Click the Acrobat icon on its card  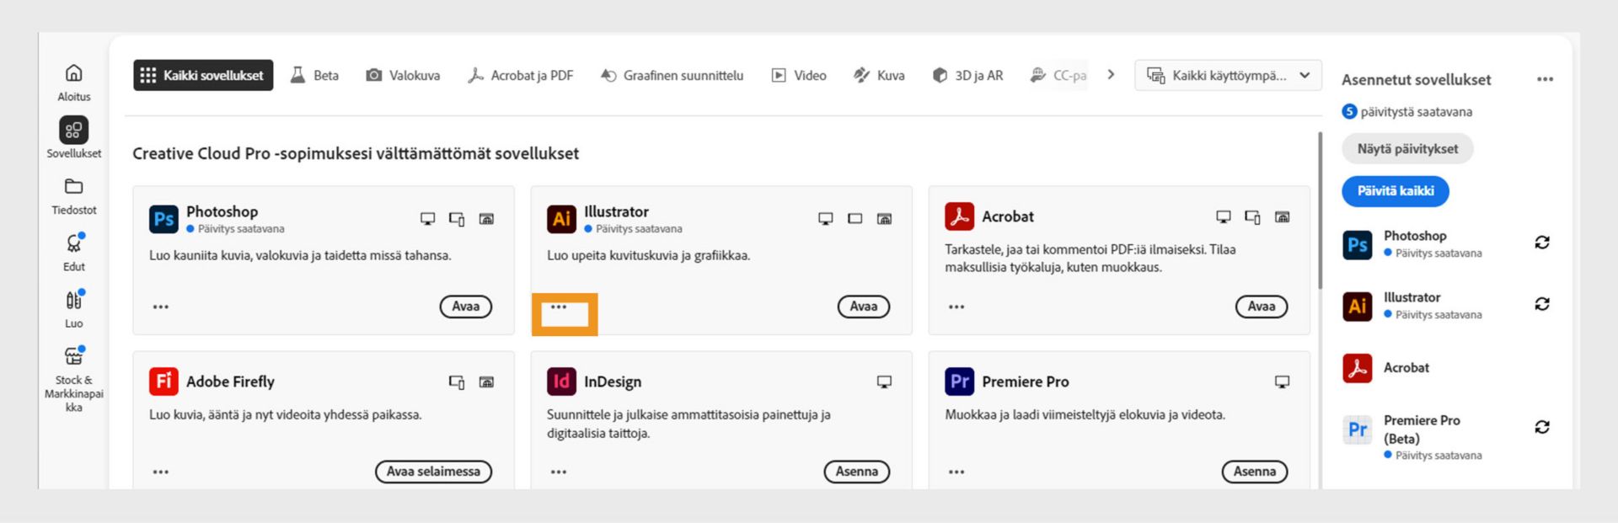point(959,216)
